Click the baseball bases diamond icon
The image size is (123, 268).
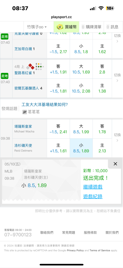[x=30, y=66]
